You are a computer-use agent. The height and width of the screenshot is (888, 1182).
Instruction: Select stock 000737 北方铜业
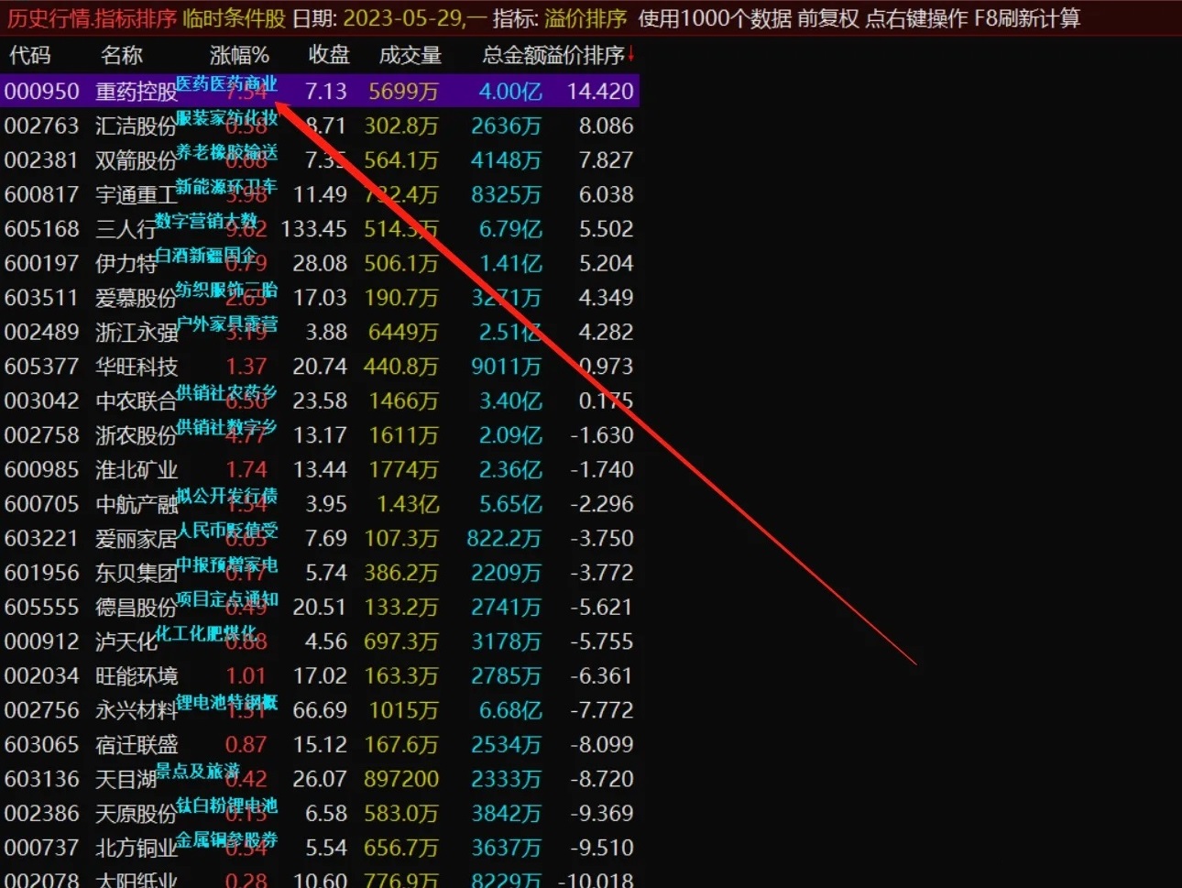pyautogui.click(x=319, y=847)
